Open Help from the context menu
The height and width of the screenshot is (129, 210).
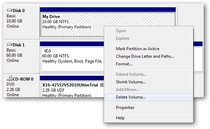[x=149, y=118]
